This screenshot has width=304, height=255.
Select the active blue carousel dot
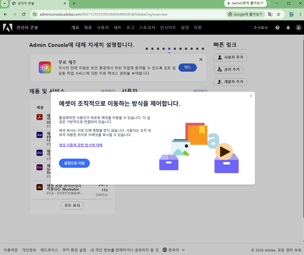click(169, 49)
